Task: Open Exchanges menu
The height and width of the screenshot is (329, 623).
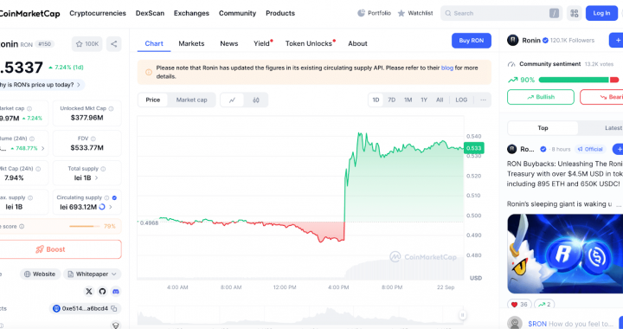Action: coord(191,13)
